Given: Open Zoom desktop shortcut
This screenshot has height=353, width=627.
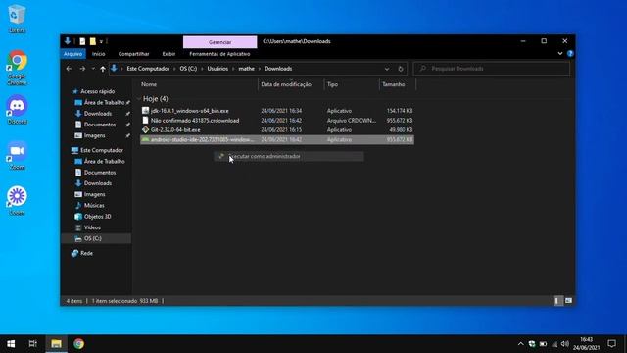Looking at the screenshot, I should pyautogui.click(x=17, y=155).
